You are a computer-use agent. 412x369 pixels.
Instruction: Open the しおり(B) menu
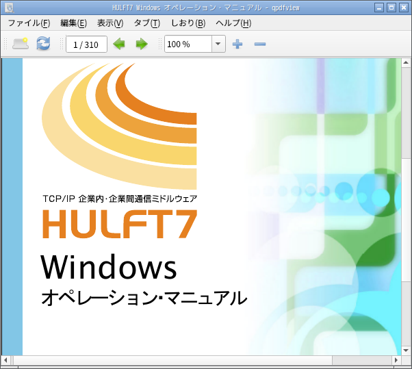[x=188, y=23]
